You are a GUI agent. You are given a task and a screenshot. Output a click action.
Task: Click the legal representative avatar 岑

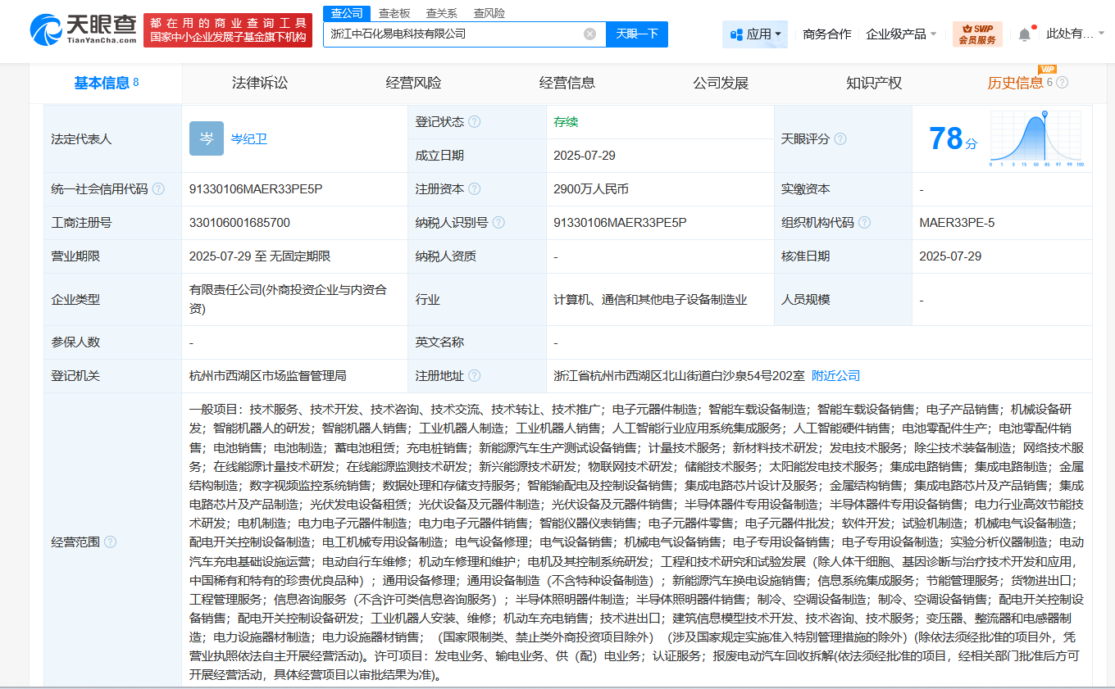click(206, 138)
